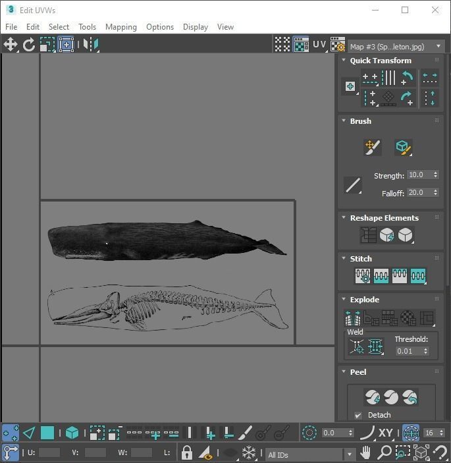The height and width of the screenshot is (463, 451).
Task: Click the Relax custom icon in Reshape Elements
Action: tap(406, 235)
